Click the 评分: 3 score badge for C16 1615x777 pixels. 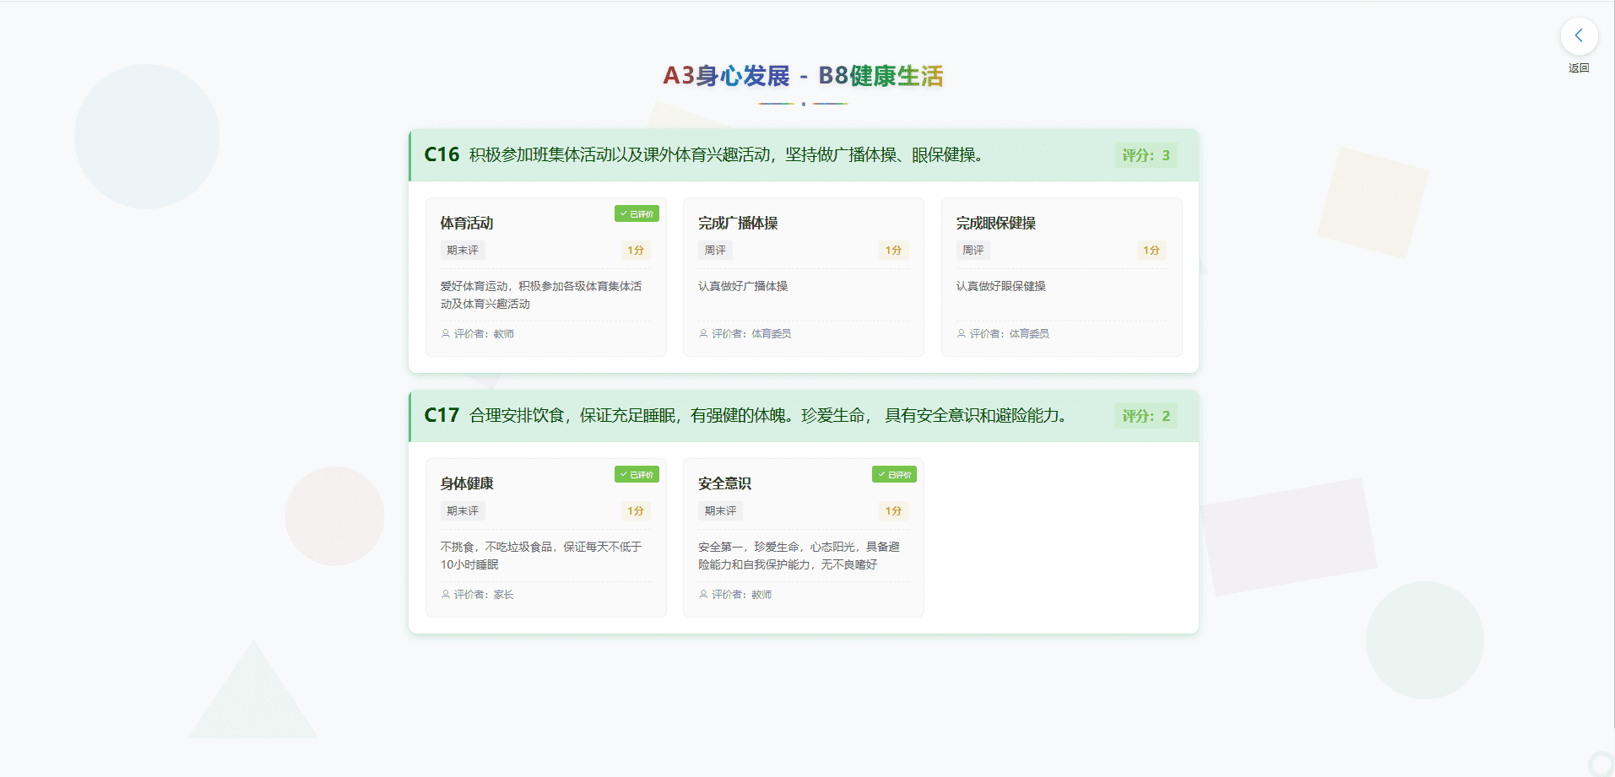(1146, 155)
